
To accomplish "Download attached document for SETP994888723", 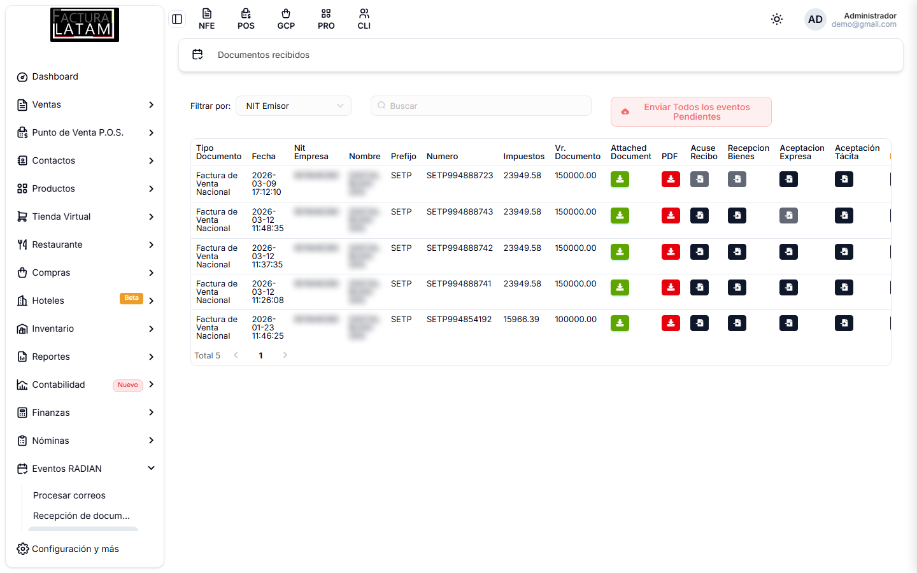I will [620, 180].
